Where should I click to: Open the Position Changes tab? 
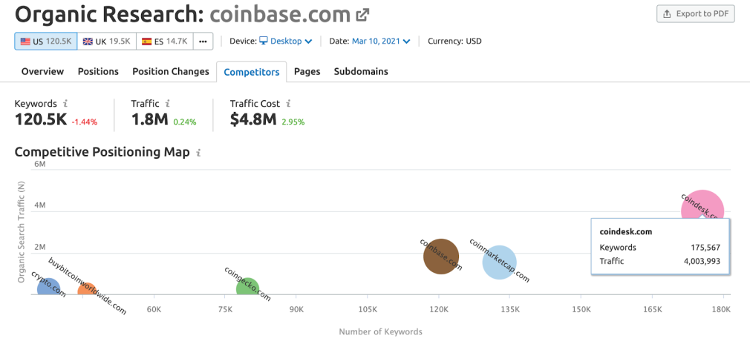tap(171, 72)
